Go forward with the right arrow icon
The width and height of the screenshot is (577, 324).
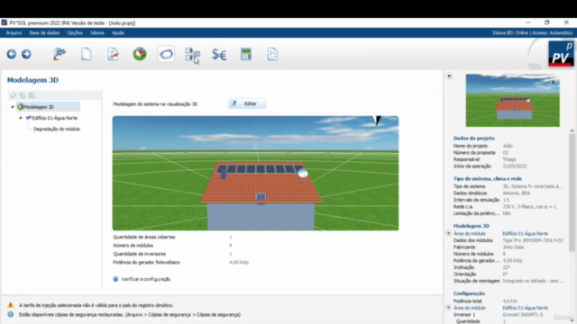coord(26,54)
